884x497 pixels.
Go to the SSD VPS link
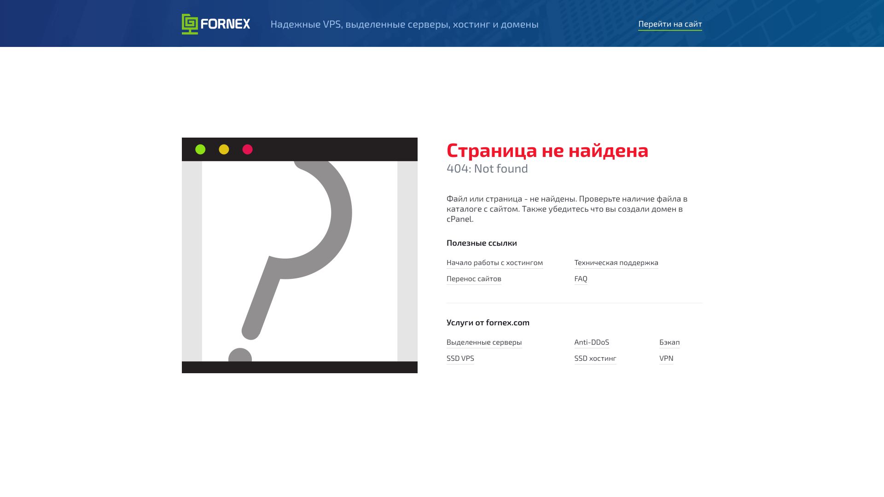pyautogui.click(x=460, y=358)
